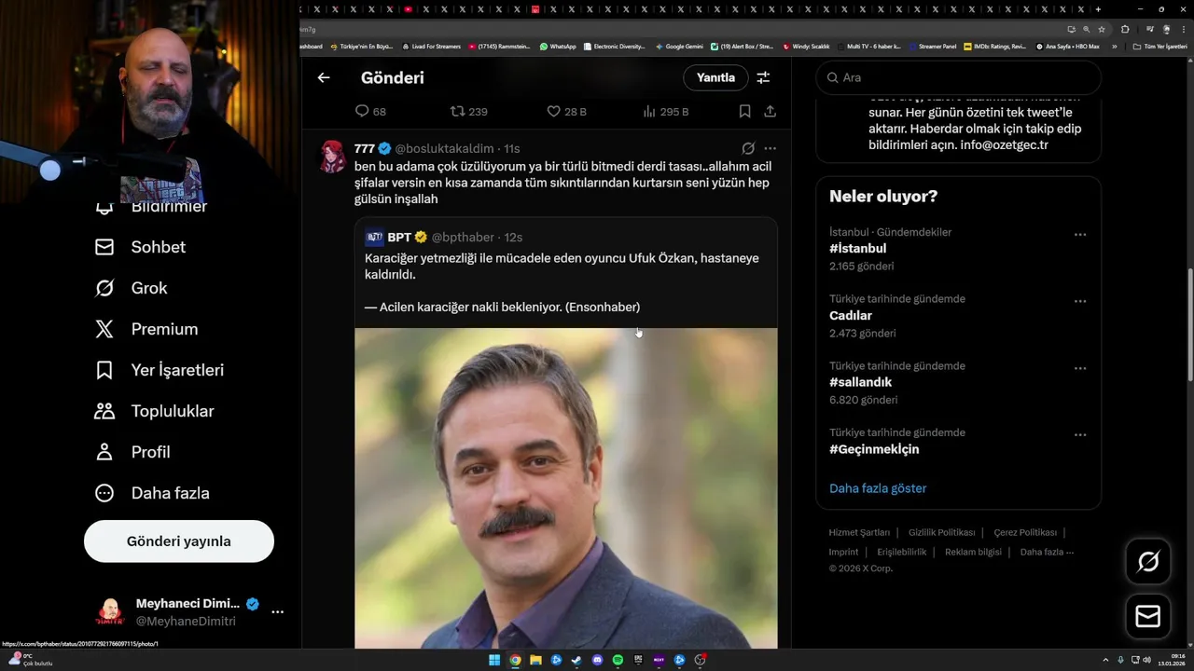Open the floating messages envelope button
This screenshot has width=1194, height=671.
[x=1148, y=617]
